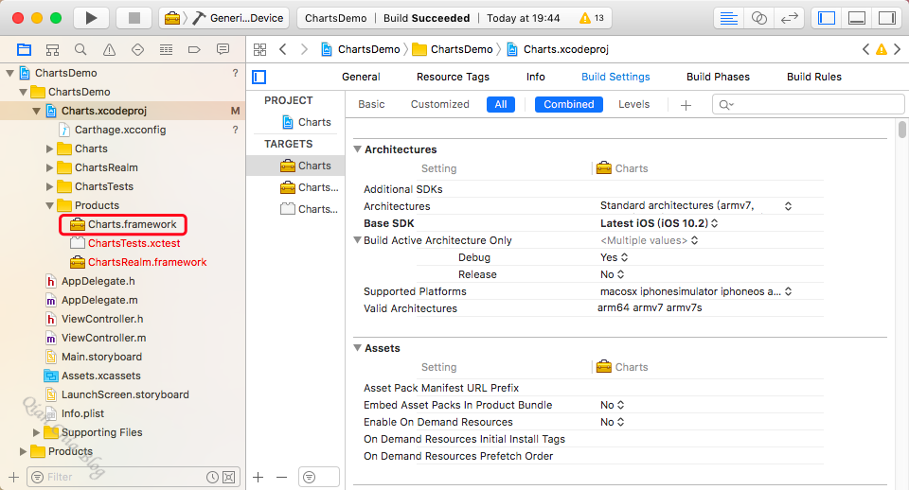Show Basic build settings

[x=371, y=104]
